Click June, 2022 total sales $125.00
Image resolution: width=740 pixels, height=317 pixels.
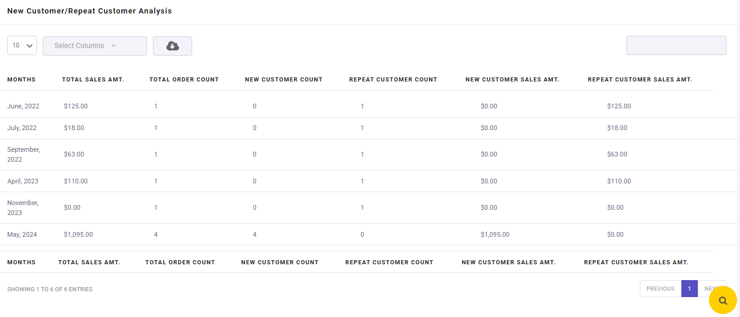[x=76, y=107]
